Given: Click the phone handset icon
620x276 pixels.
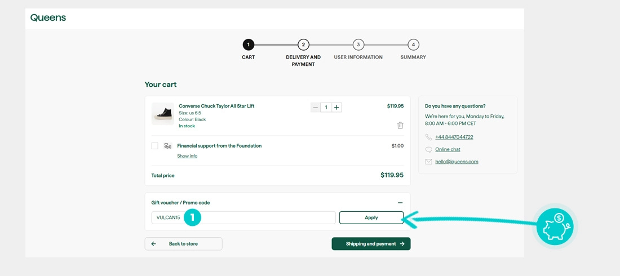Looking at the screenshot, I should [428, 137].
